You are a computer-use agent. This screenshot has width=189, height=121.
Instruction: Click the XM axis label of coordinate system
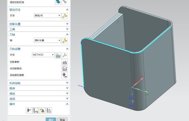142,76
